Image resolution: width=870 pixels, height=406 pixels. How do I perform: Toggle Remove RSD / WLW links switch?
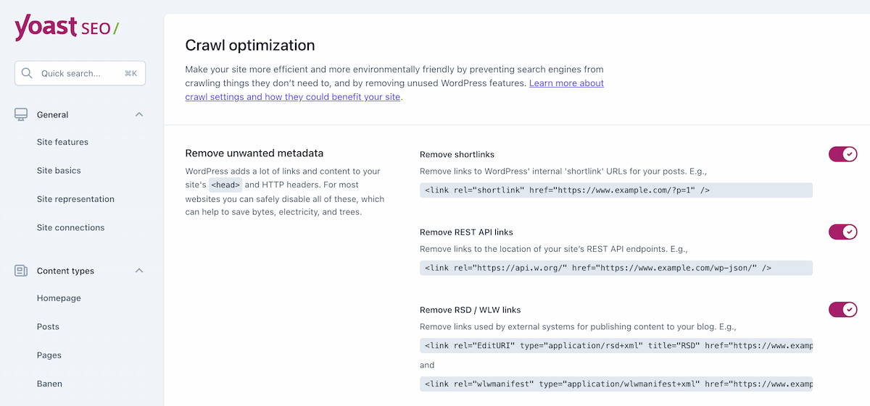(x=843, y=310)
